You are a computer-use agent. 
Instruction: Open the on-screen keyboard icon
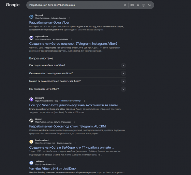click(x=132, y=5)
